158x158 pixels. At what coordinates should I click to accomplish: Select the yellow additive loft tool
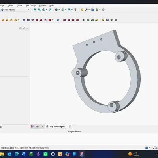(x=11, y=20)
